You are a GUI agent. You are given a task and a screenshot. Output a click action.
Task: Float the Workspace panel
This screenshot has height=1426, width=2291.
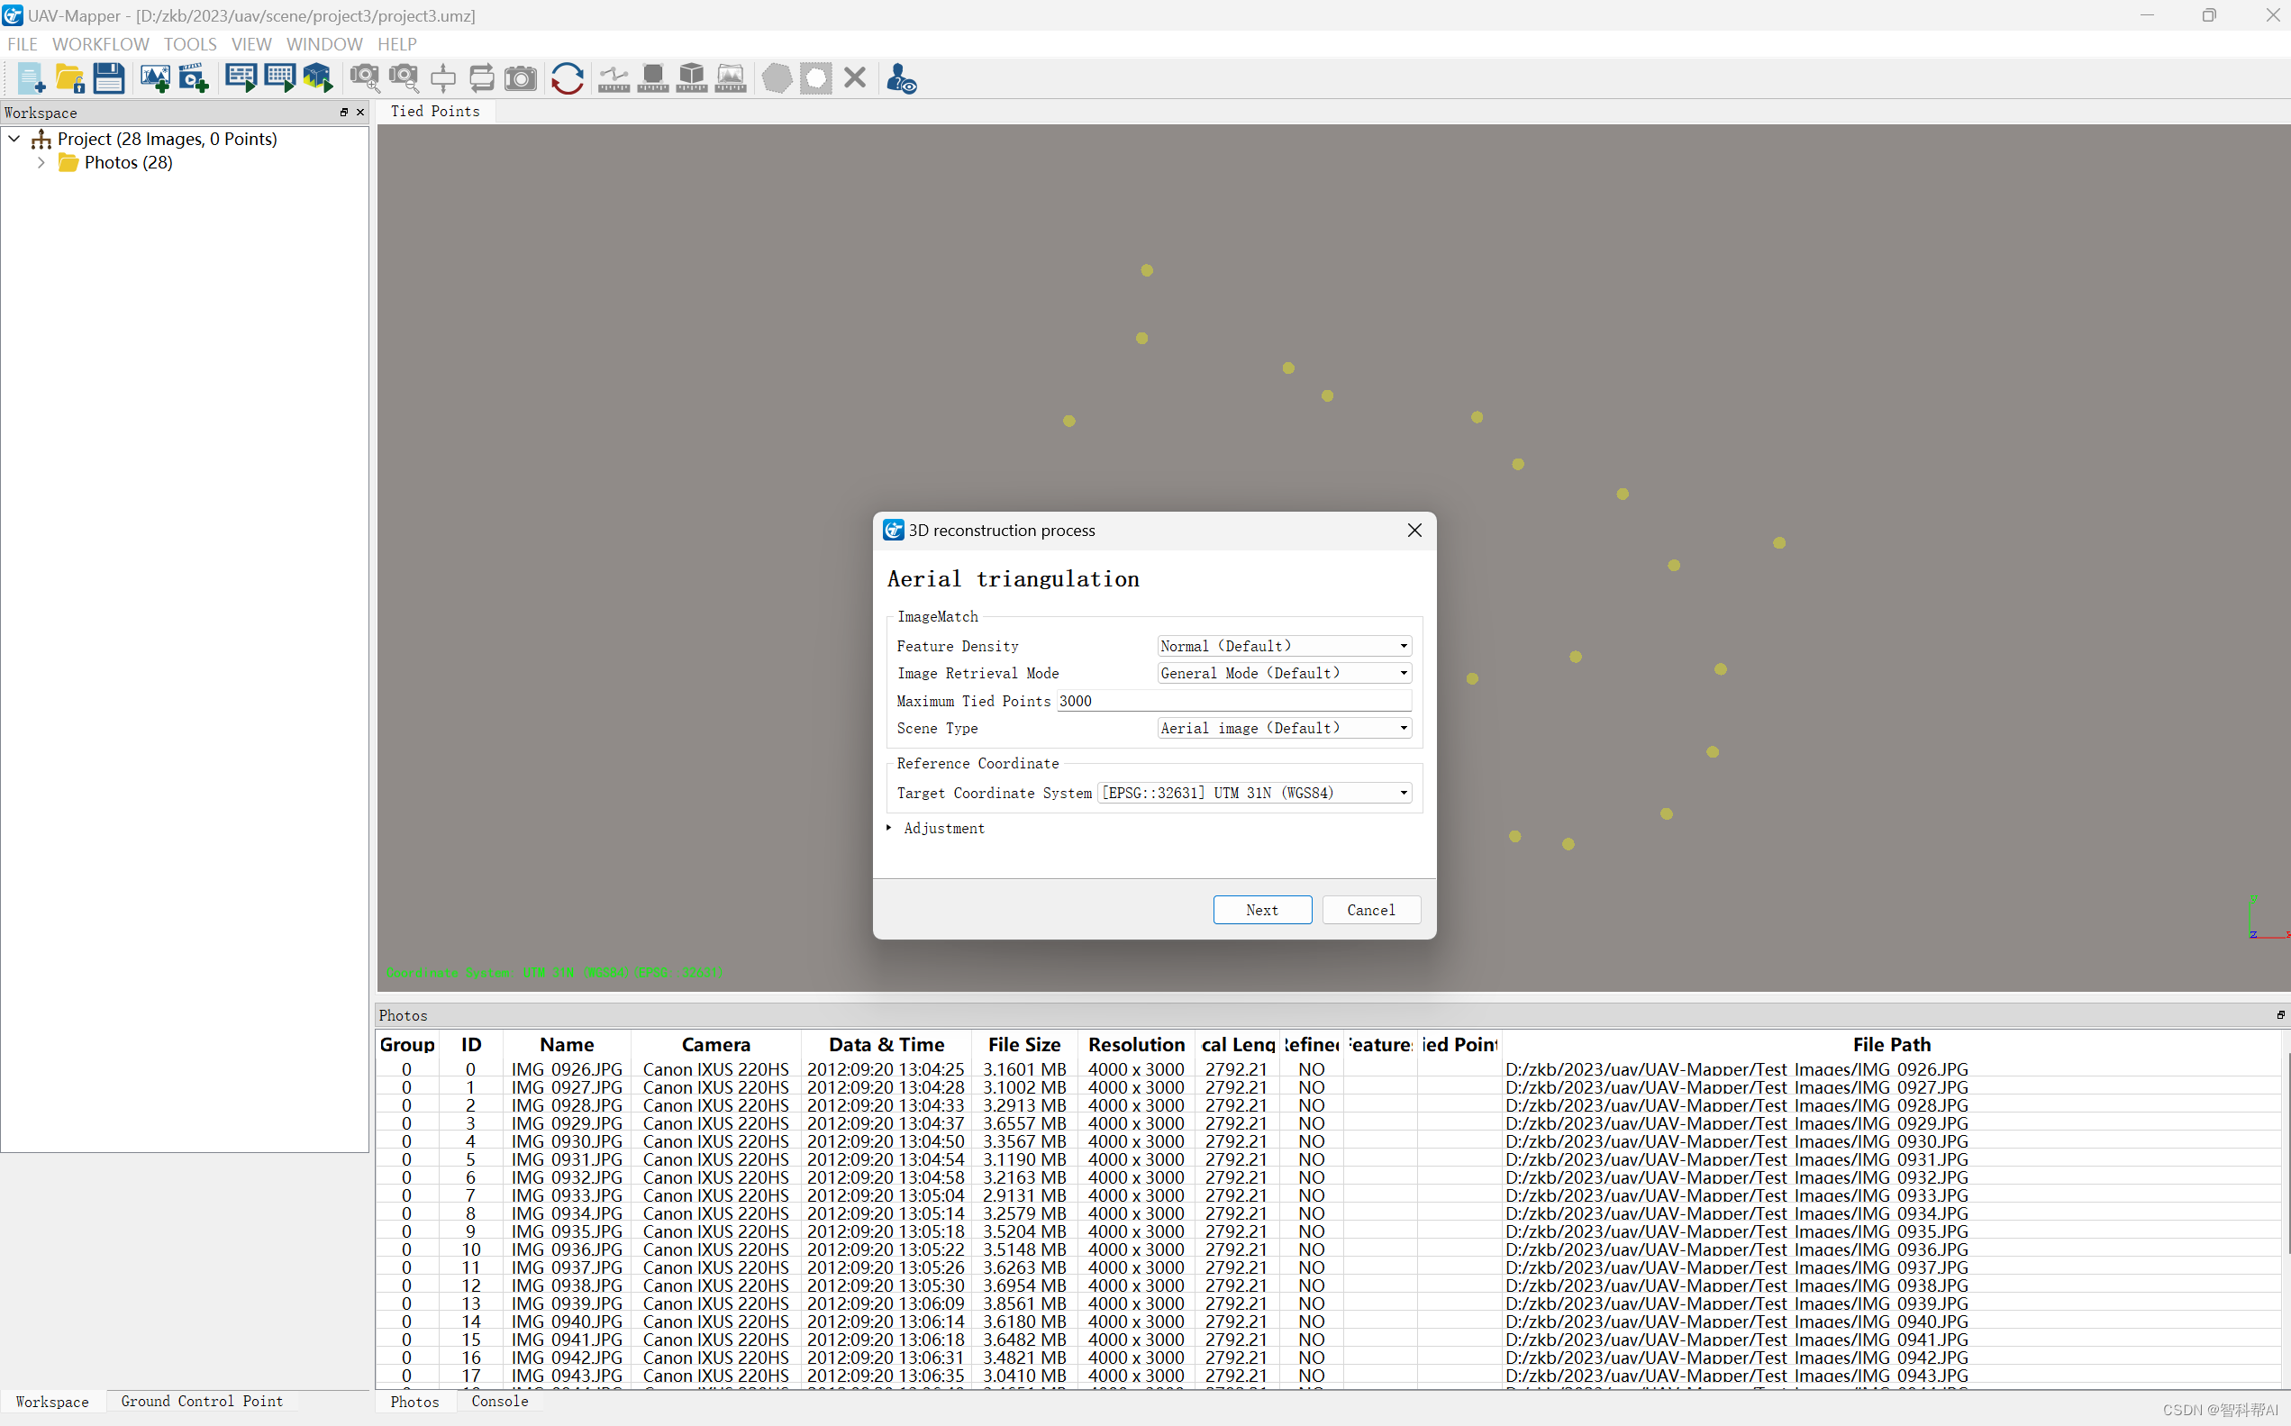343,113
